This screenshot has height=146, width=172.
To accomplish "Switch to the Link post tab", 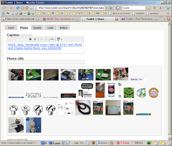I will [x=51, y=28].
